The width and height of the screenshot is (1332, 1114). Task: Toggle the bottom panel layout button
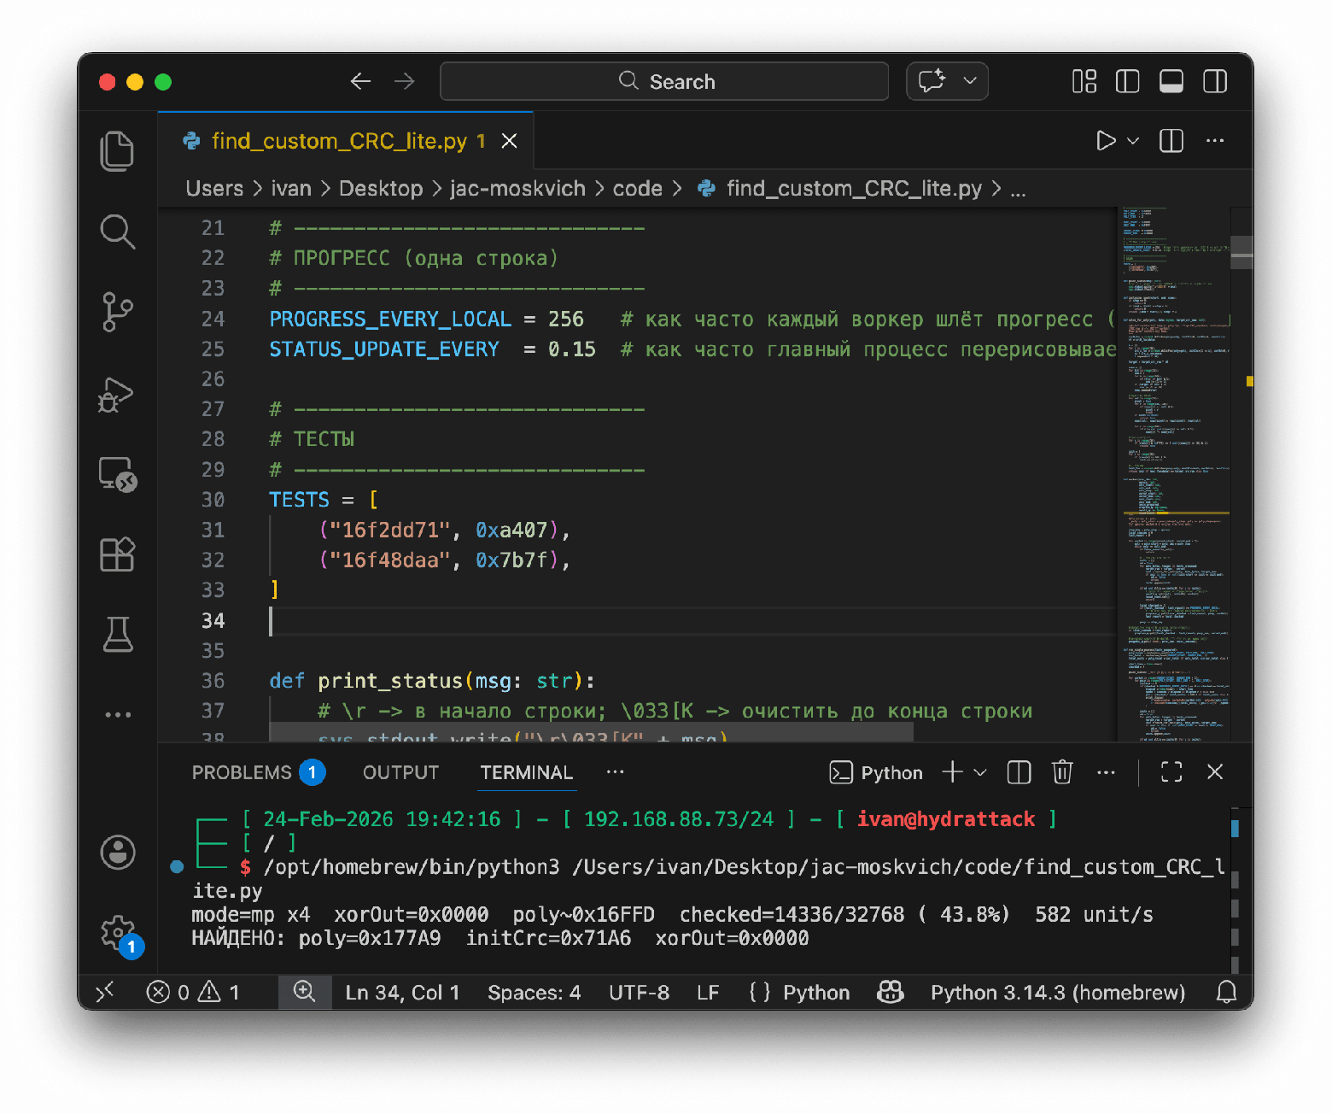pos(1171,82)
